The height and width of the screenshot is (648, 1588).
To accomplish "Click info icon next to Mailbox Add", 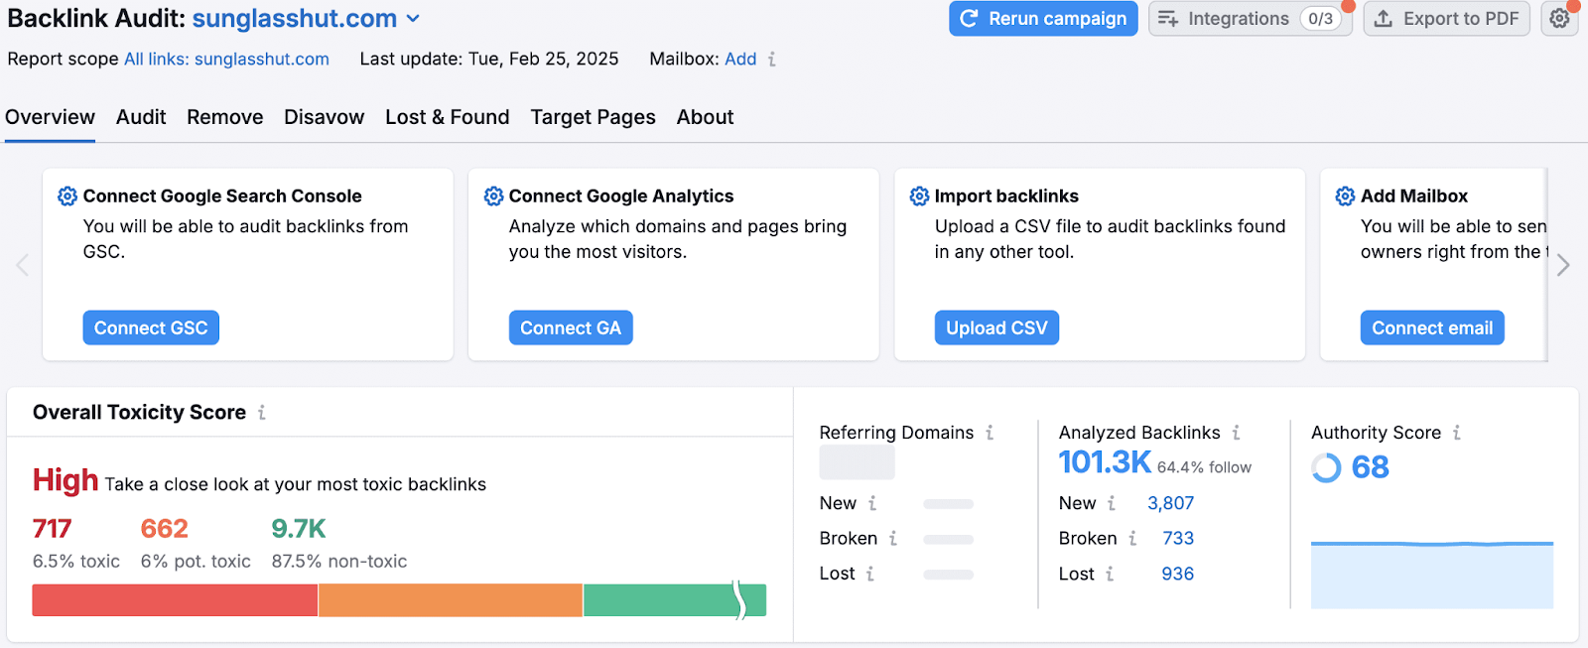I will pos(772,60).
